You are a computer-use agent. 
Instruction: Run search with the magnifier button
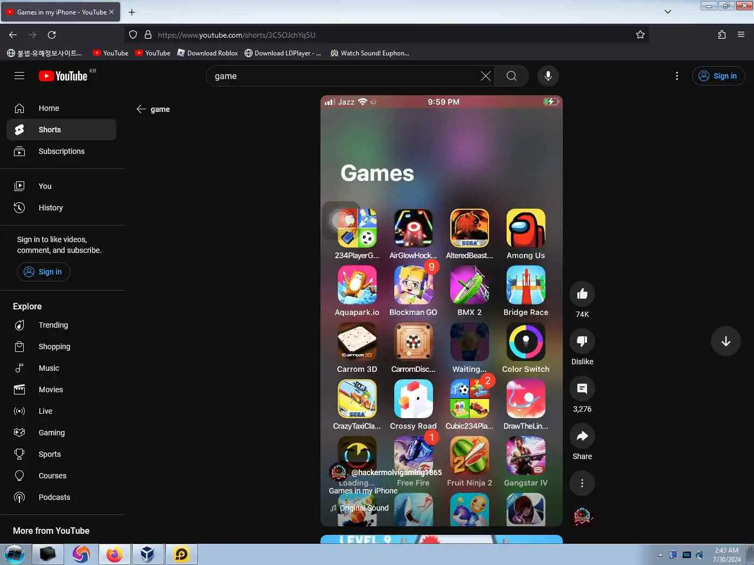[512, 76]
